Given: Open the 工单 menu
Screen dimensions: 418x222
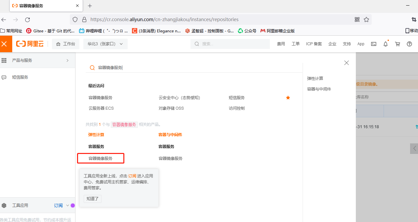Looking at the screenshot, I should pos(295,44).
